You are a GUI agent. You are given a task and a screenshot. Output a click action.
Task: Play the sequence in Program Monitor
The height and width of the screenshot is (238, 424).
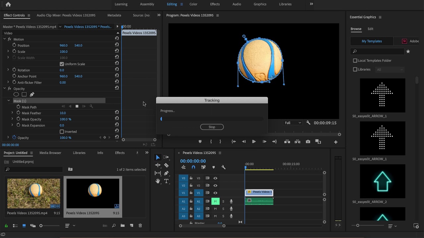[254, 141]
